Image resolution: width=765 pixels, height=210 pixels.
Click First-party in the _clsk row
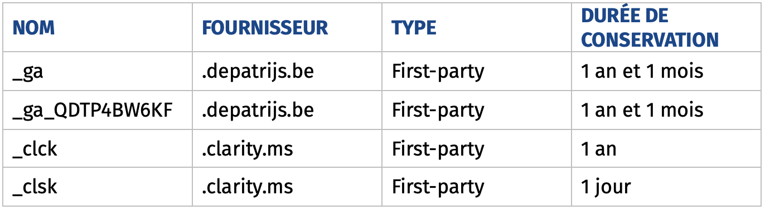point(438,187)
